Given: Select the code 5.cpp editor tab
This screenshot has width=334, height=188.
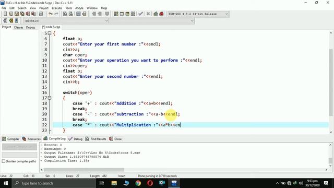Looking at the screenshot, I should (x=51, y=27).
